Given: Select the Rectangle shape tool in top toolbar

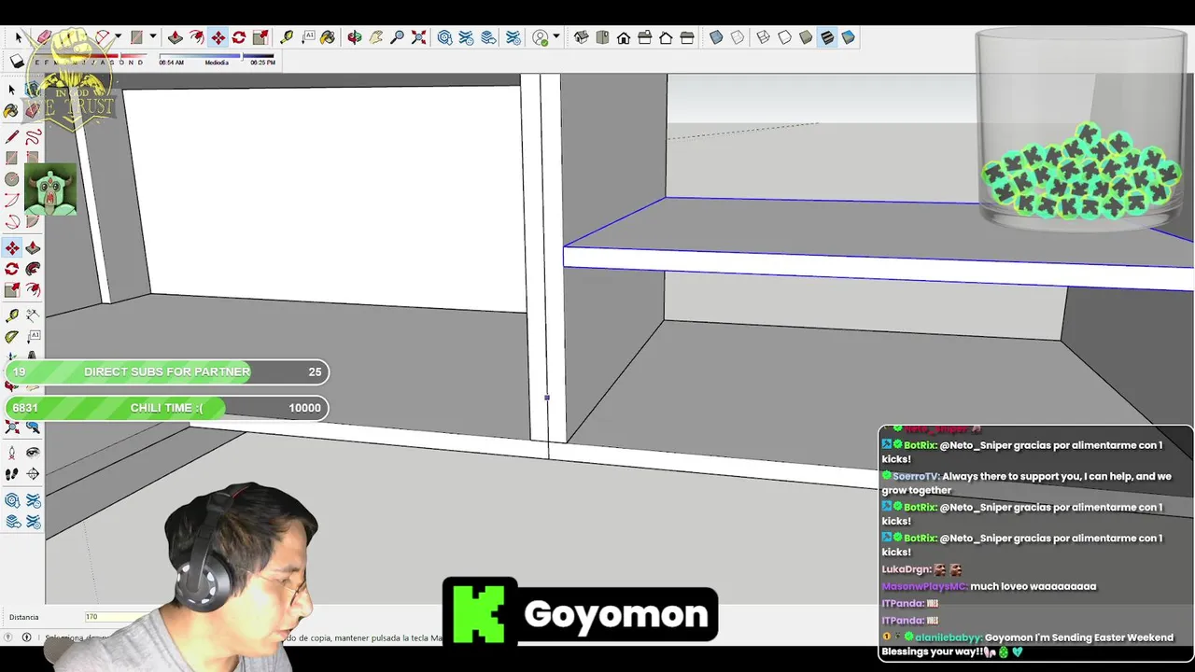Looking at the screenshot, I should click(x=136, y=37).
